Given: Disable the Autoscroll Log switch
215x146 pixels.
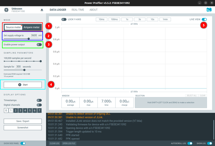Looking at the screenshot, I should pos(190,143).
